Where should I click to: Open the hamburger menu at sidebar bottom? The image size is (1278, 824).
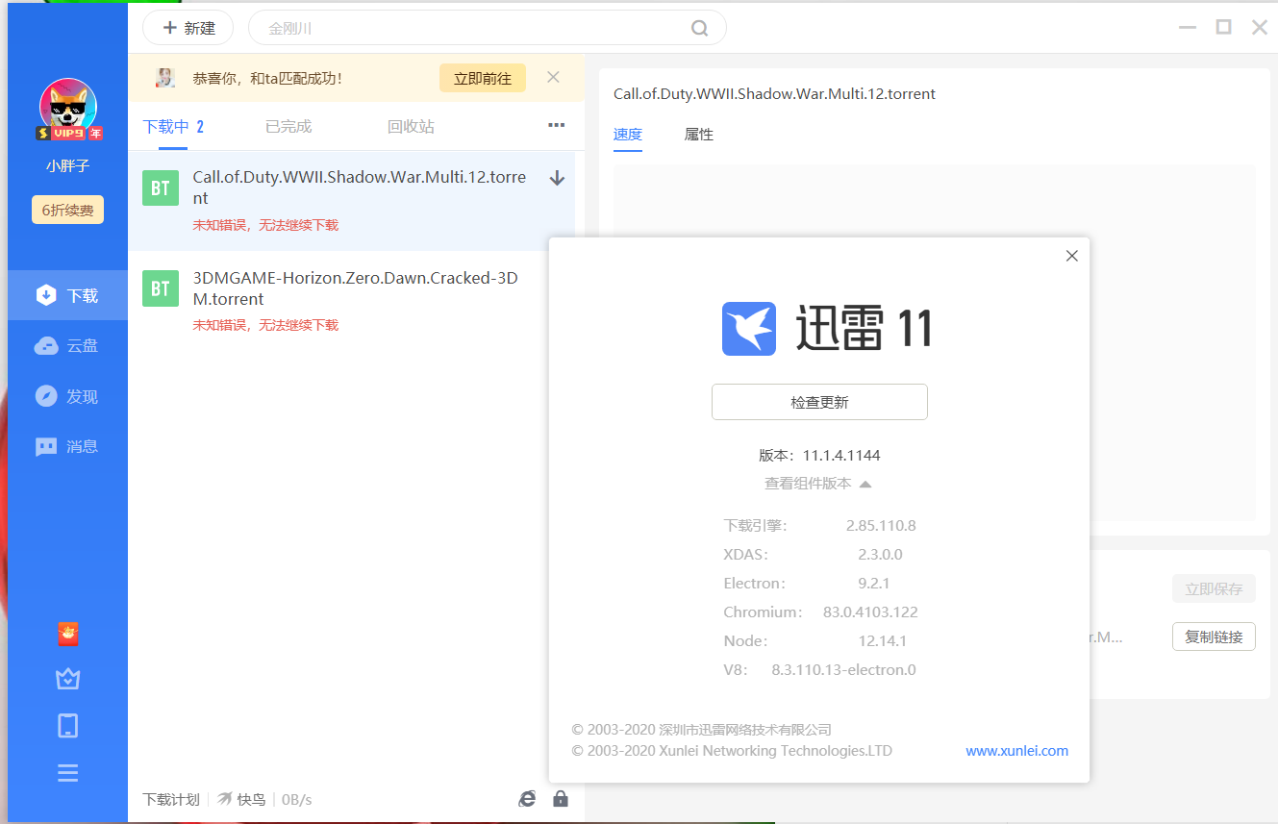tap(67, 772)
